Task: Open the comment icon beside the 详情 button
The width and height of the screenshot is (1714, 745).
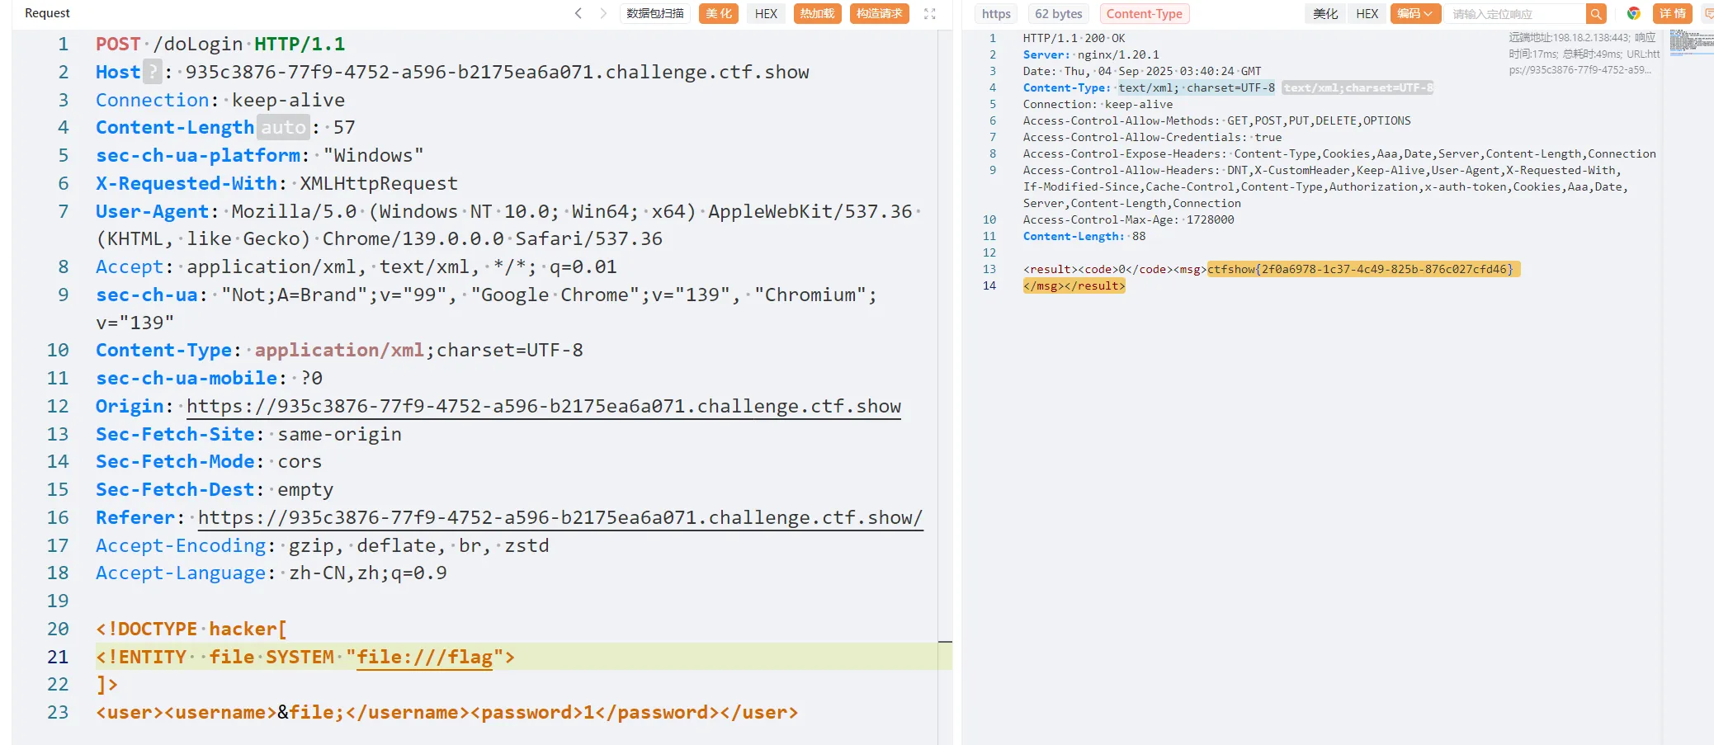Action: click(1708, 13)
